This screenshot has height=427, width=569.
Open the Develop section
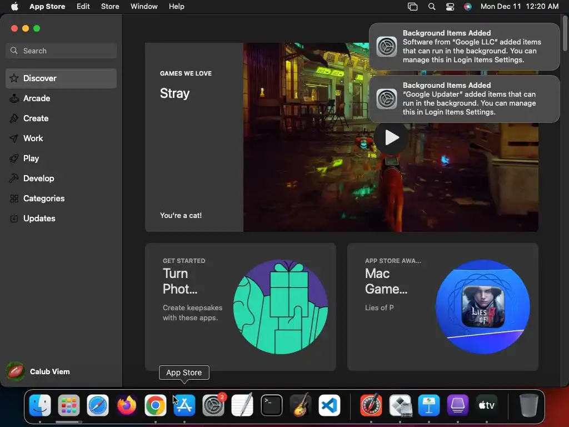click(61, 178)
